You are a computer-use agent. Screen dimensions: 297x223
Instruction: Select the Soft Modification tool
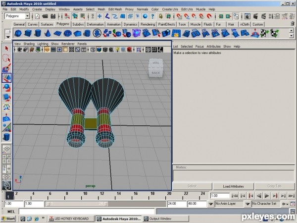6,117
